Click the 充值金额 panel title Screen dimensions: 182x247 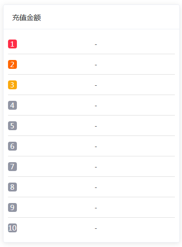[27, 17]
